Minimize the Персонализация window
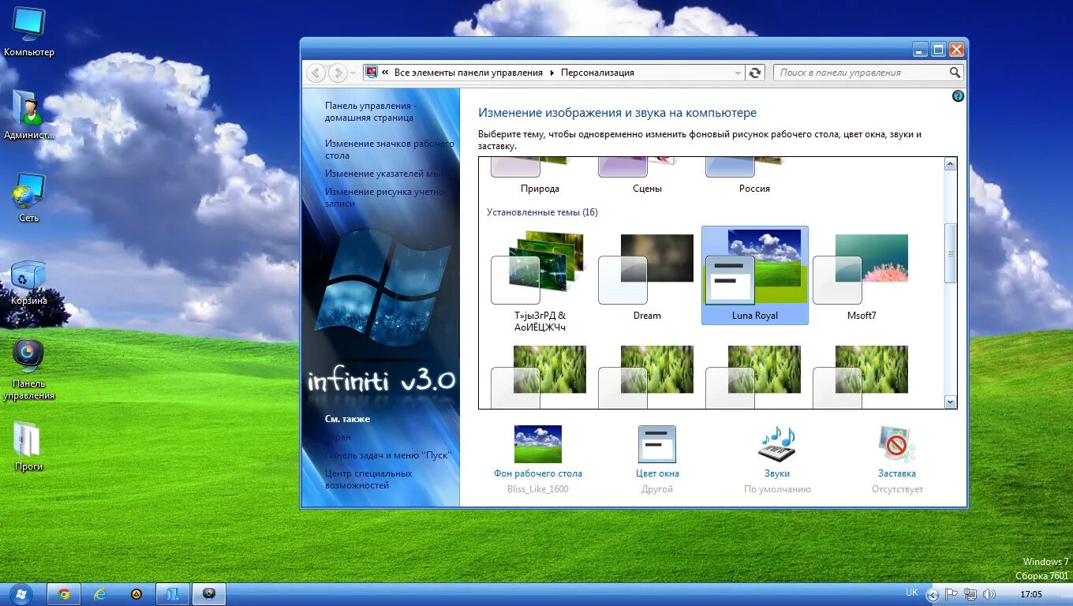This screenshot has width=1073, height=606. coord(921,49)
